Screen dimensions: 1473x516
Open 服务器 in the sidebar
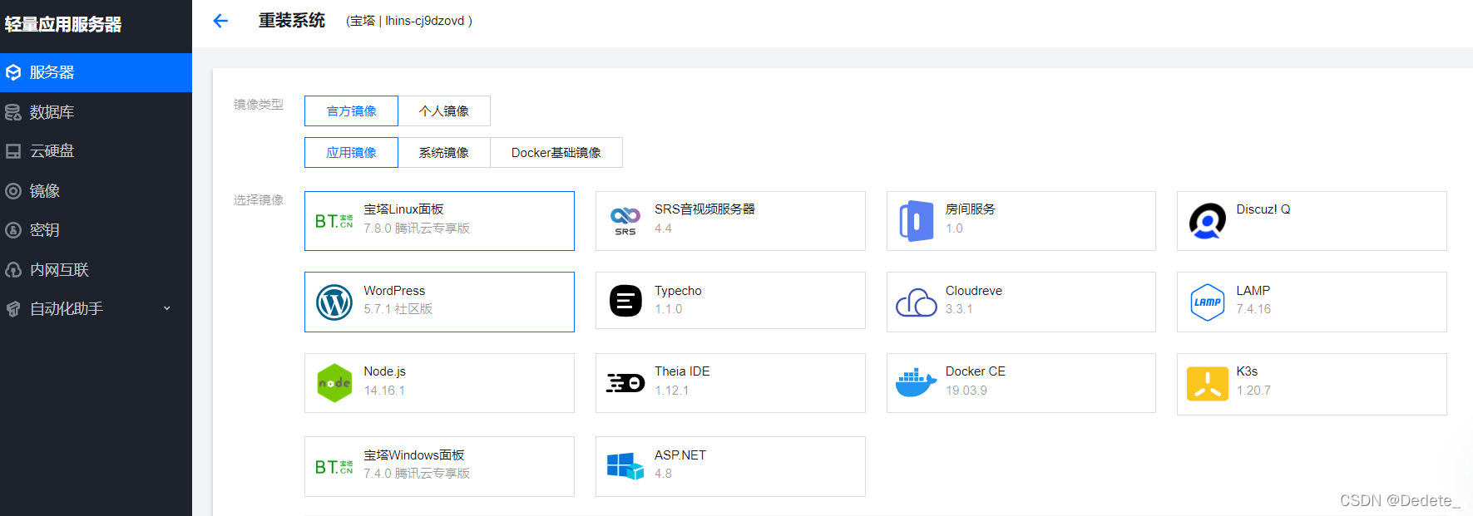point(96,72)
